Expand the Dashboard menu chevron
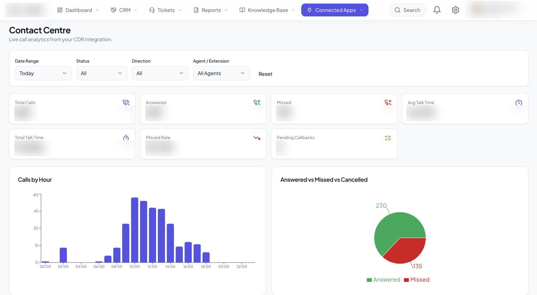The width and height of the screenshot is (537, 295). click(x=97, y=10)
